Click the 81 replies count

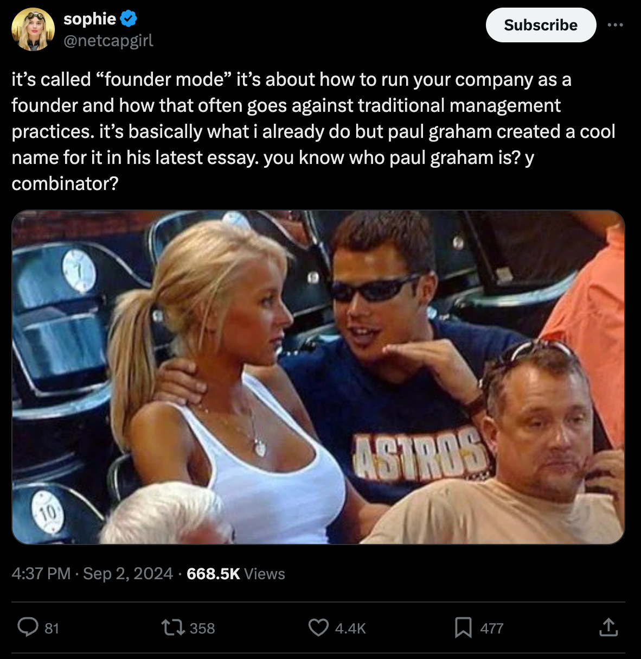52,628
